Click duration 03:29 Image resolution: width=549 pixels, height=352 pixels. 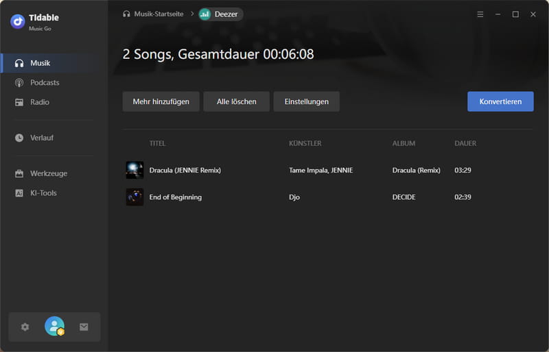463,171
